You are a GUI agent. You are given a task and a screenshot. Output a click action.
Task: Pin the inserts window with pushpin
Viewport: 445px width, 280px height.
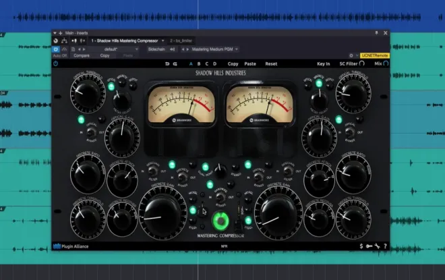377,33
